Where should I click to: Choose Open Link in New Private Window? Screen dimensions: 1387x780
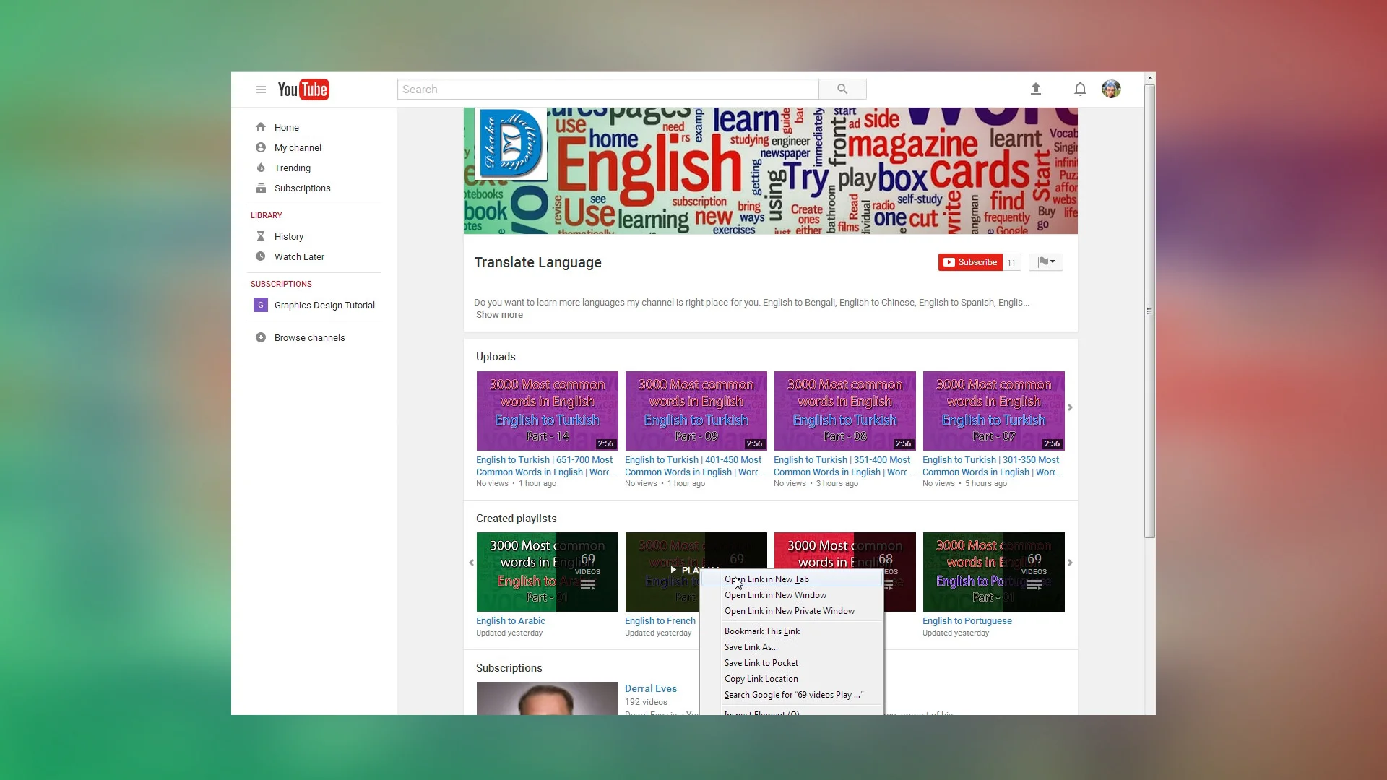click(792, 611)
